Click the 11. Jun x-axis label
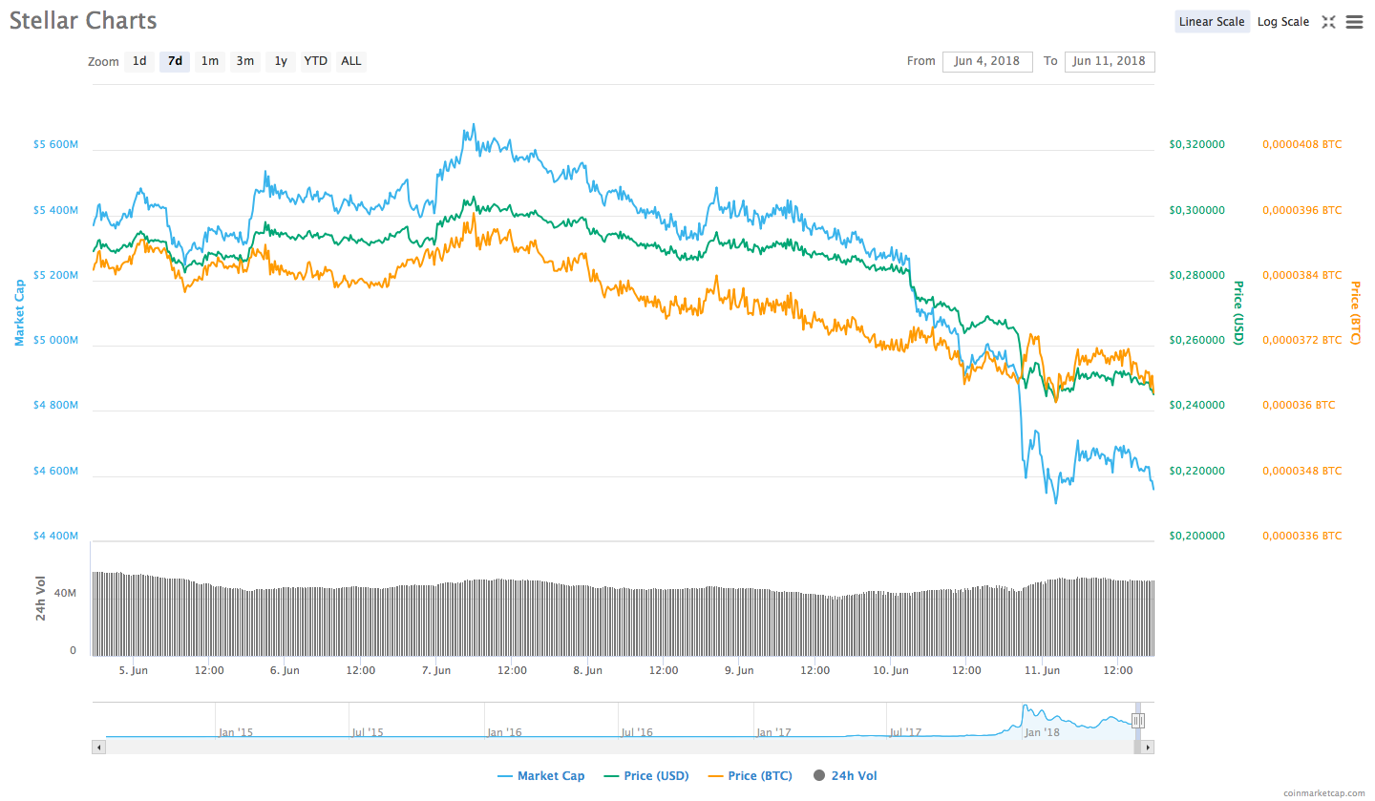Viewport: 1375px width, 801px height. [x=1042, y=670]
